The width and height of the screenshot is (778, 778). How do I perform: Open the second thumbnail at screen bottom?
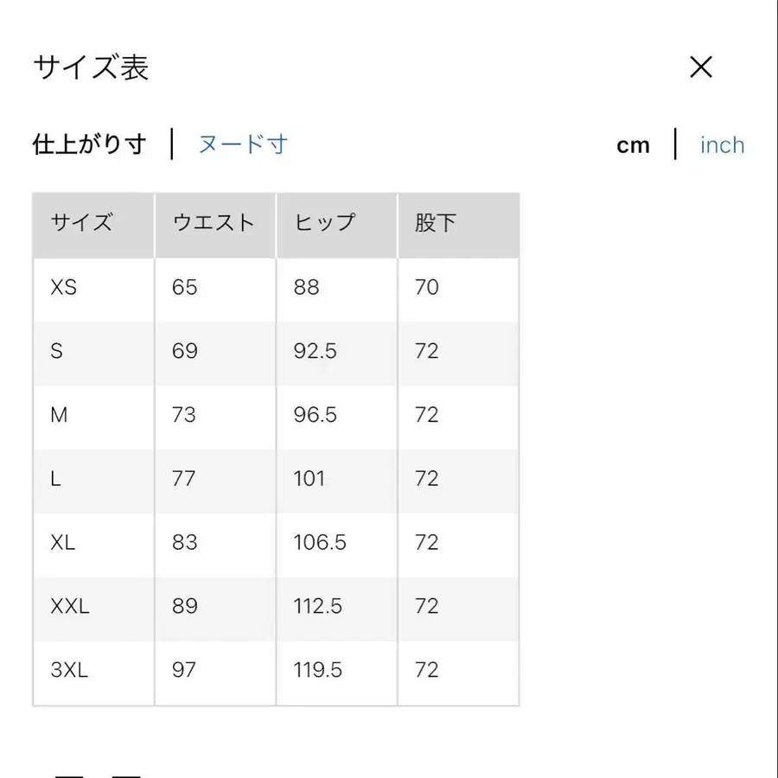pos(126,774)
